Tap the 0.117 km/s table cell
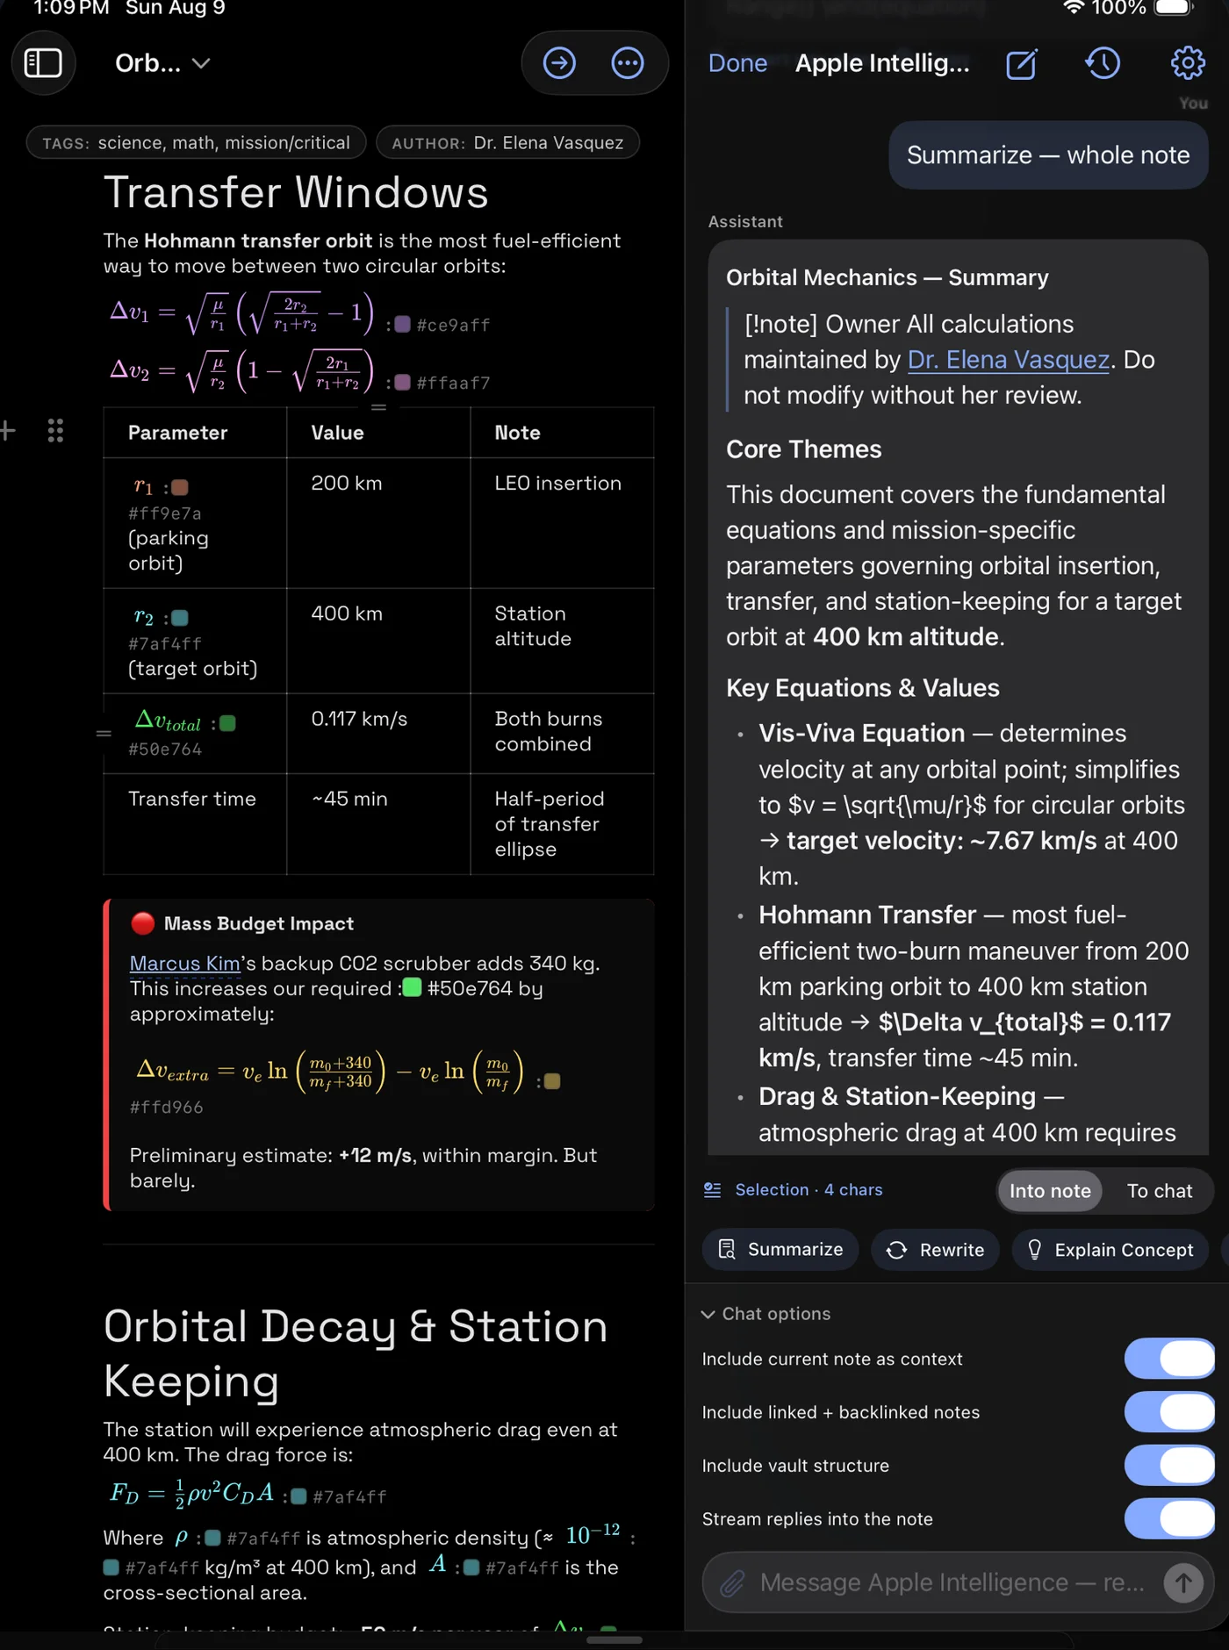 pos(378,734)
